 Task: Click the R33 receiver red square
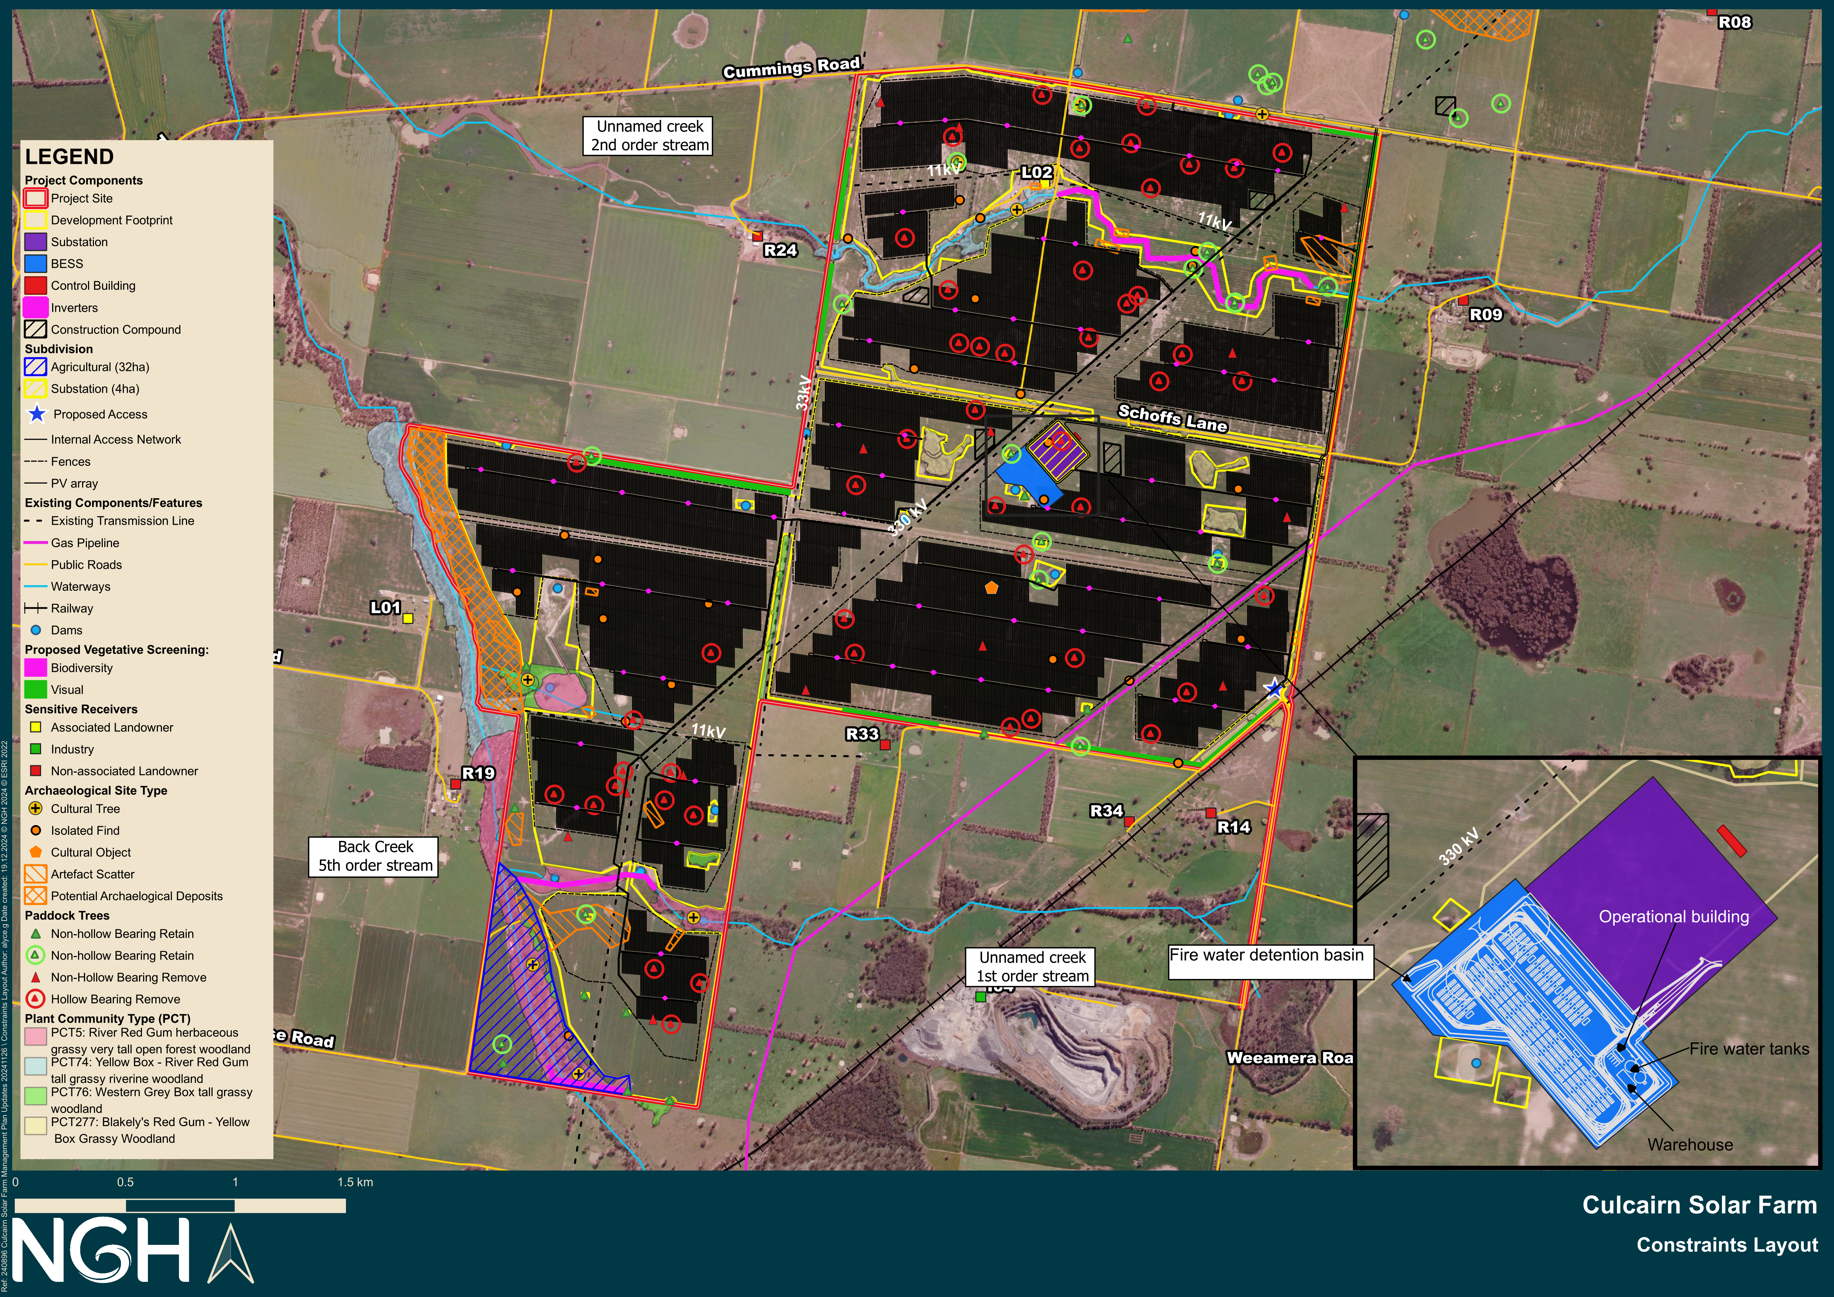coord(885,745)
